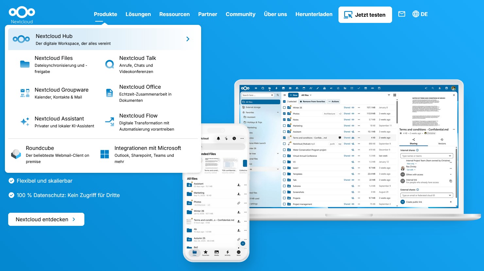Check the Nextcloud_Podcast.mp3 checkbox
Screen dimensions: 484x271
pyautogui.click(x=284, y=144)
